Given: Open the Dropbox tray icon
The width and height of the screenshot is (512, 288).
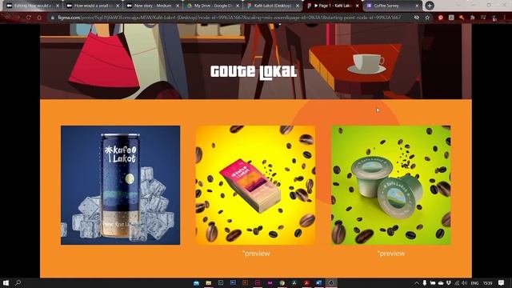Looking at the screenshot, I should pyautogui.click(x=449, y=283).
